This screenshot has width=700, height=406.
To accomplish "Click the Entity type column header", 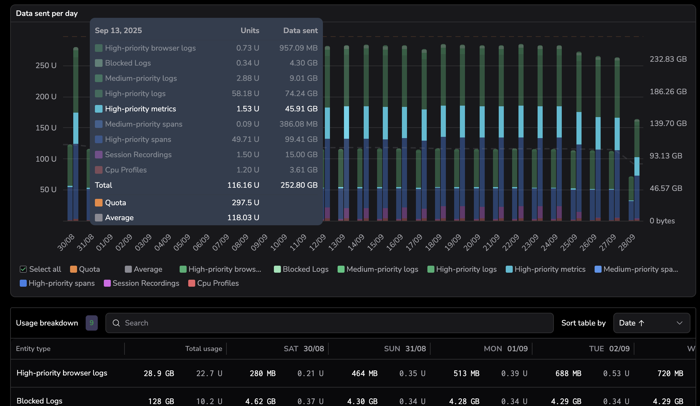I will pyautogui.click(x=33, y=349).
